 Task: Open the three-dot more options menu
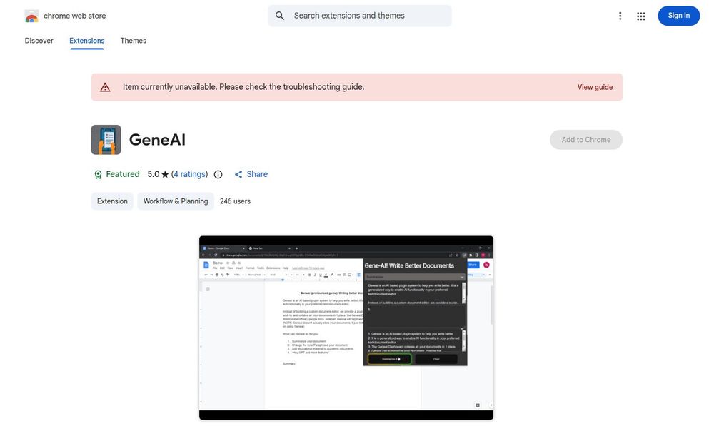point(620,16)
